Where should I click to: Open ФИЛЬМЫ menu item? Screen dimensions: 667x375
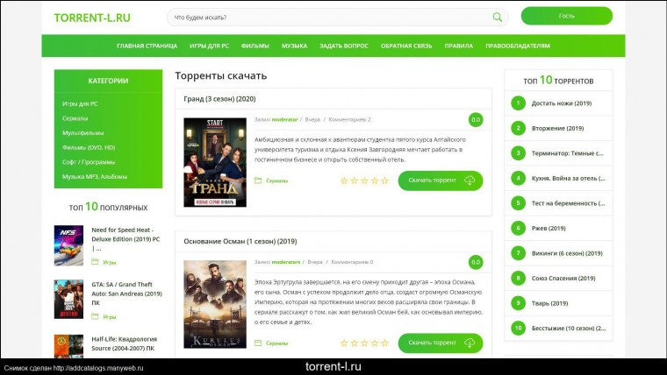click(255, 46)
